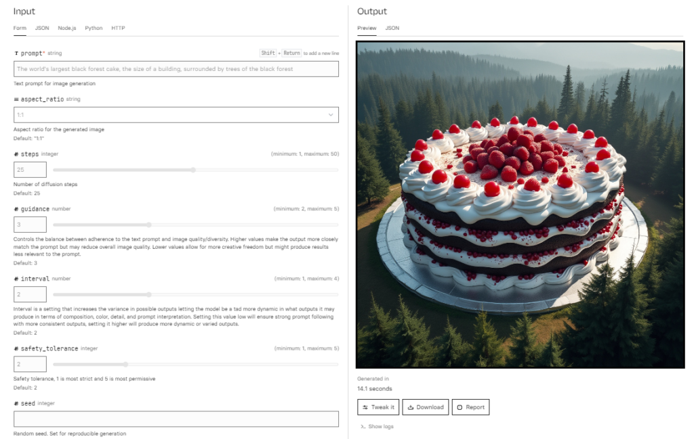Click the chevron arrow in aspect_ratio field
694x439 pixels.
pyautogui.click(x=331, y=115)
